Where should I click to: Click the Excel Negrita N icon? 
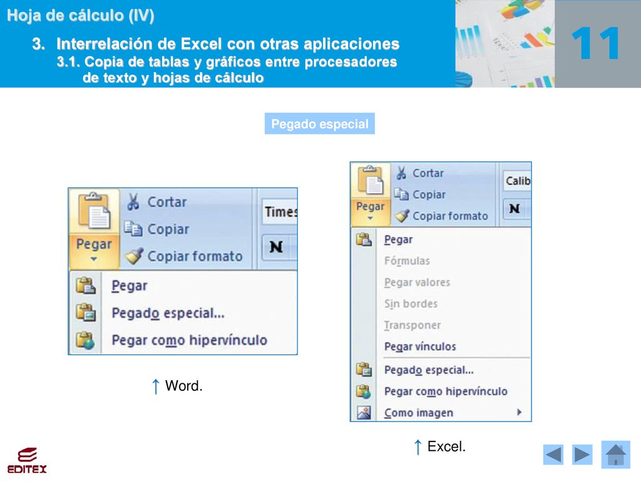515,209
